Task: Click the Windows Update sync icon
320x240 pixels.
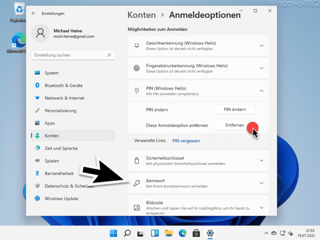Action: 37,198
